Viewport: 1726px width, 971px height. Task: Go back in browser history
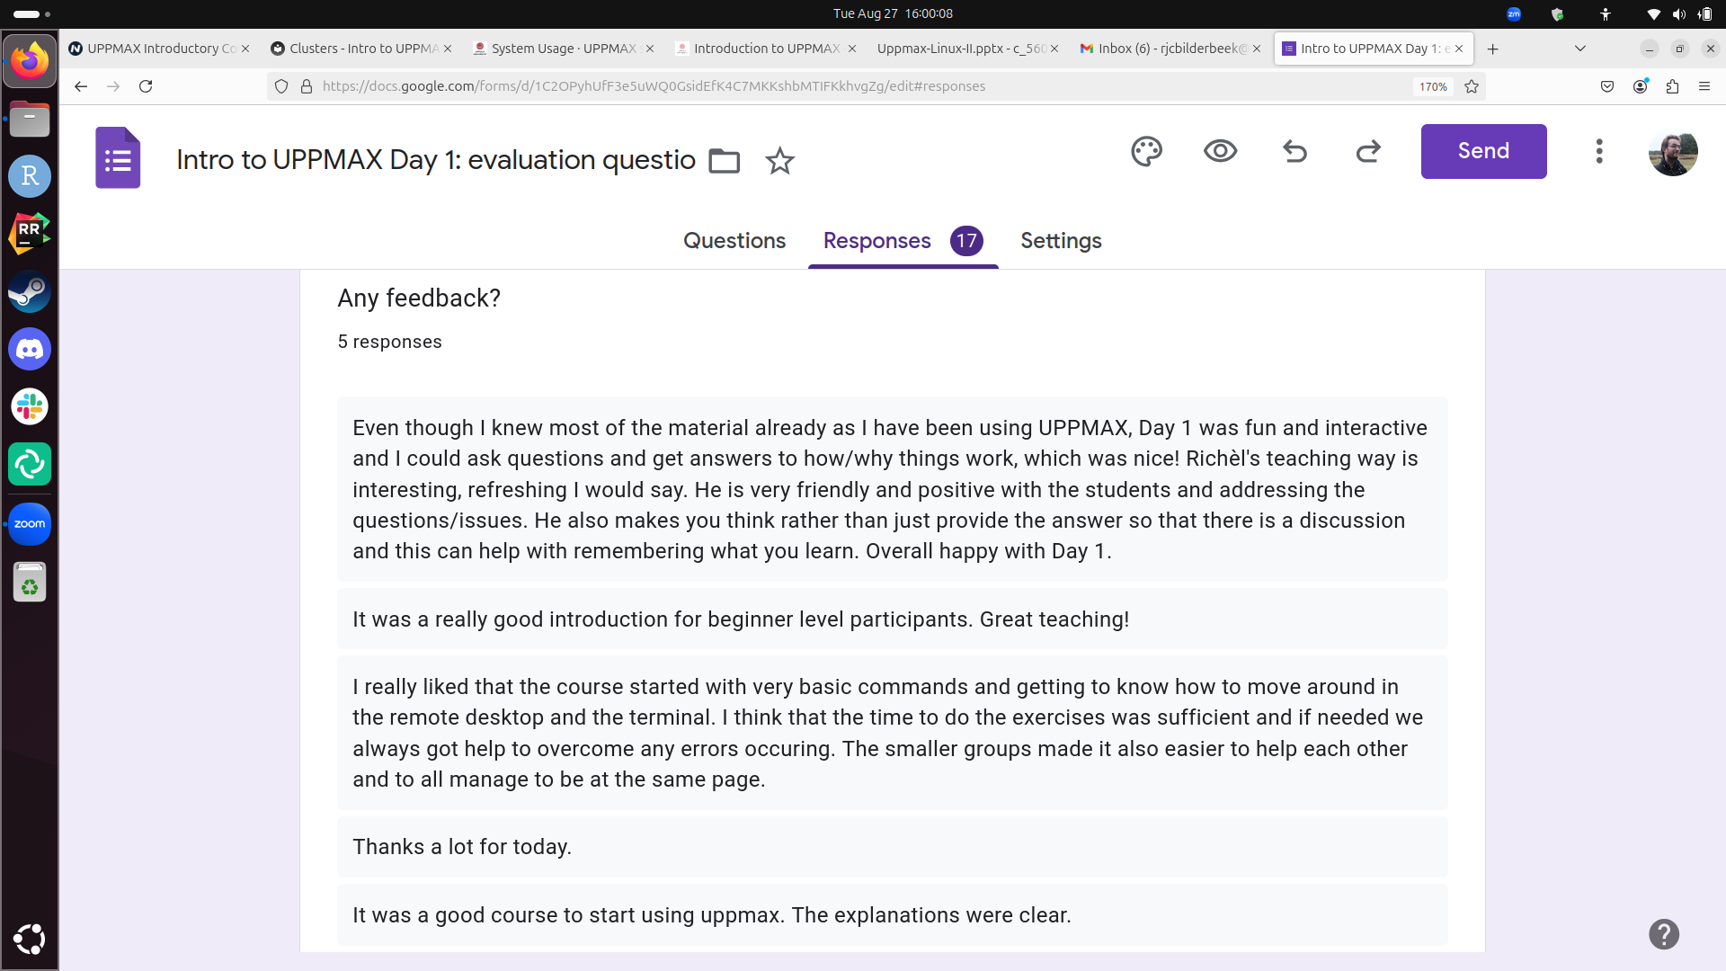coord(81,86)
